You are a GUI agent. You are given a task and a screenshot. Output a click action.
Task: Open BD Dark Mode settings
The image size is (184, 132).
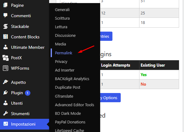tap(68, 114)
